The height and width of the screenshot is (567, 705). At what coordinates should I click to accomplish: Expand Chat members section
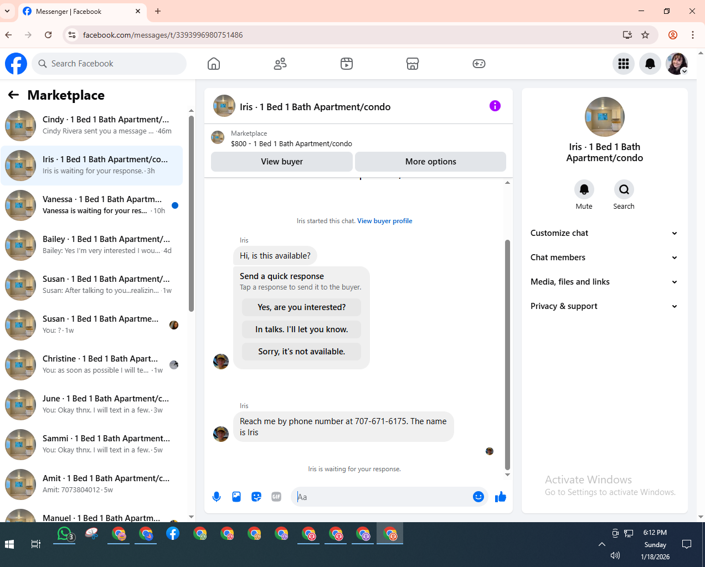[x=604, y=257]
